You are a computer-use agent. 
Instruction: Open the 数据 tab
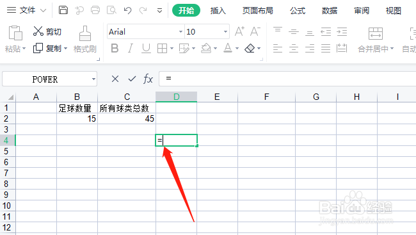[x=330, y=11]
